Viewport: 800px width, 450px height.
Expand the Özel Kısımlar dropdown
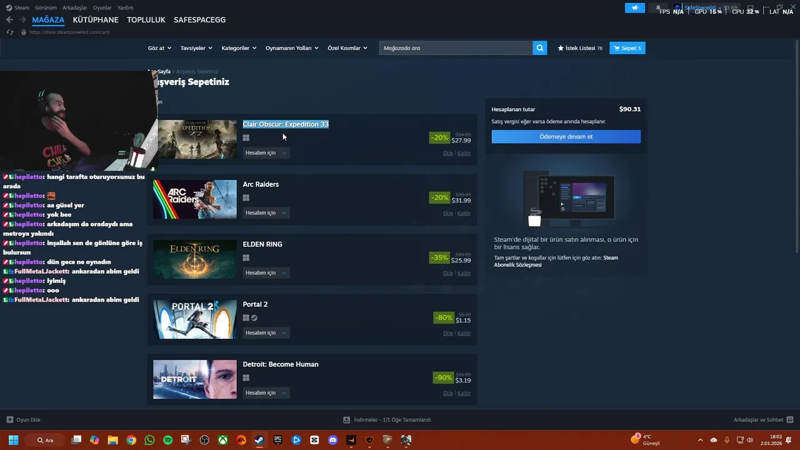(347, 48)
